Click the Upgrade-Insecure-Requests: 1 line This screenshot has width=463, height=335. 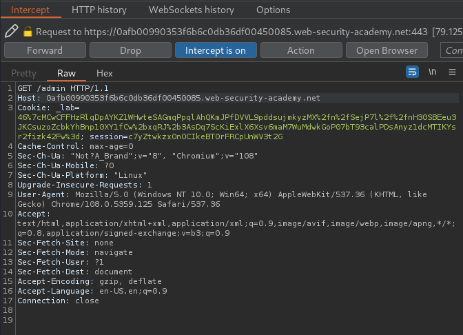coord(85,185)
